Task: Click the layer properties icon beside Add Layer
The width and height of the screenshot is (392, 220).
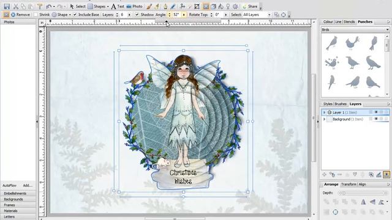Action: pyautogui.click(x=332, y=175)
